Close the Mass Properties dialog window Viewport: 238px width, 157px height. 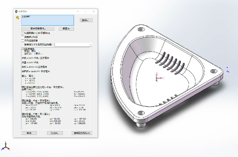[x=94, y=12]
